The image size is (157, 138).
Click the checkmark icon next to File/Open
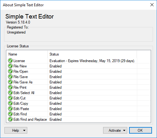point(10,71)
